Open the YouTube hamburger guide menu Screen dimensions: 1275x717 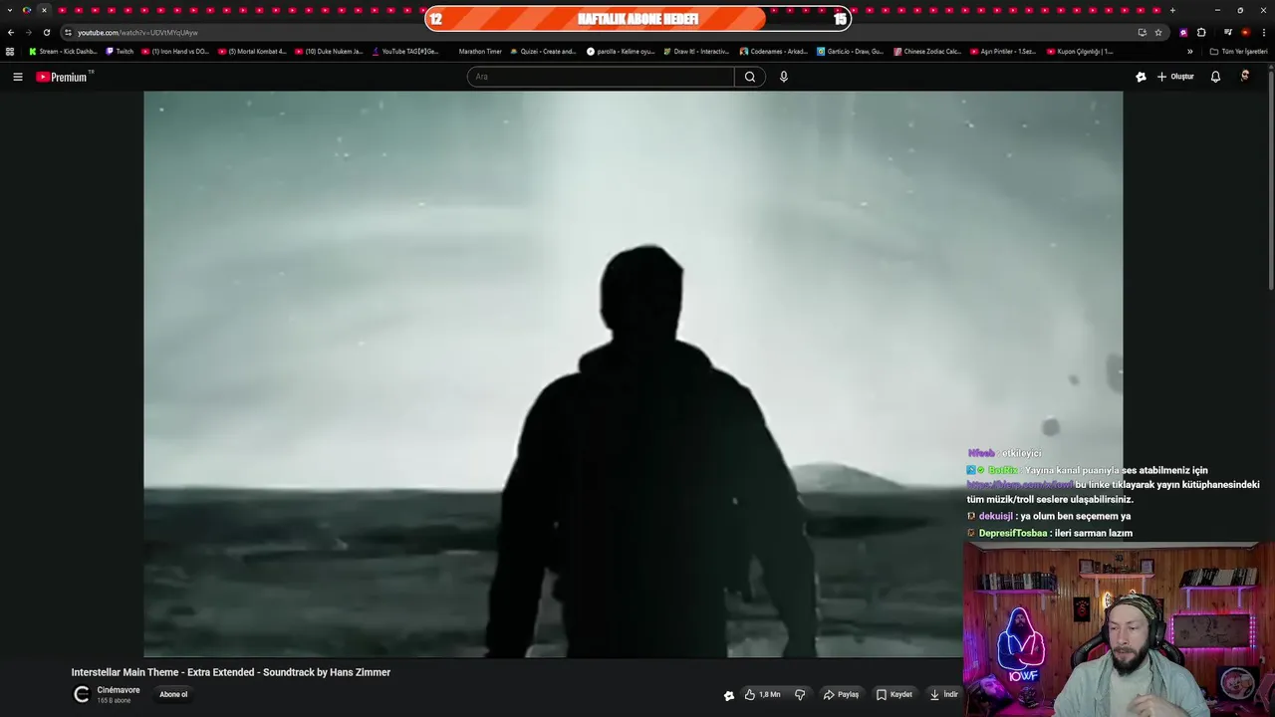18,77
